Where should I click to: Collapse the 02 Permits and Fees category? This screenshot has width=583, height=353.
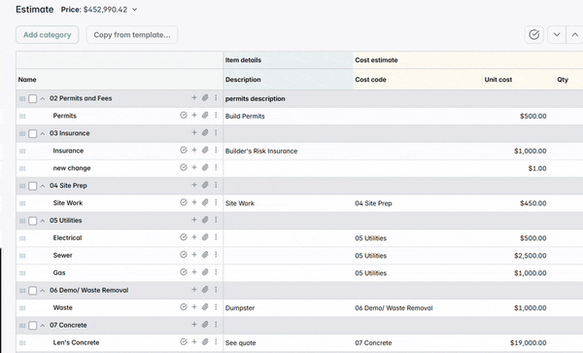43,98
